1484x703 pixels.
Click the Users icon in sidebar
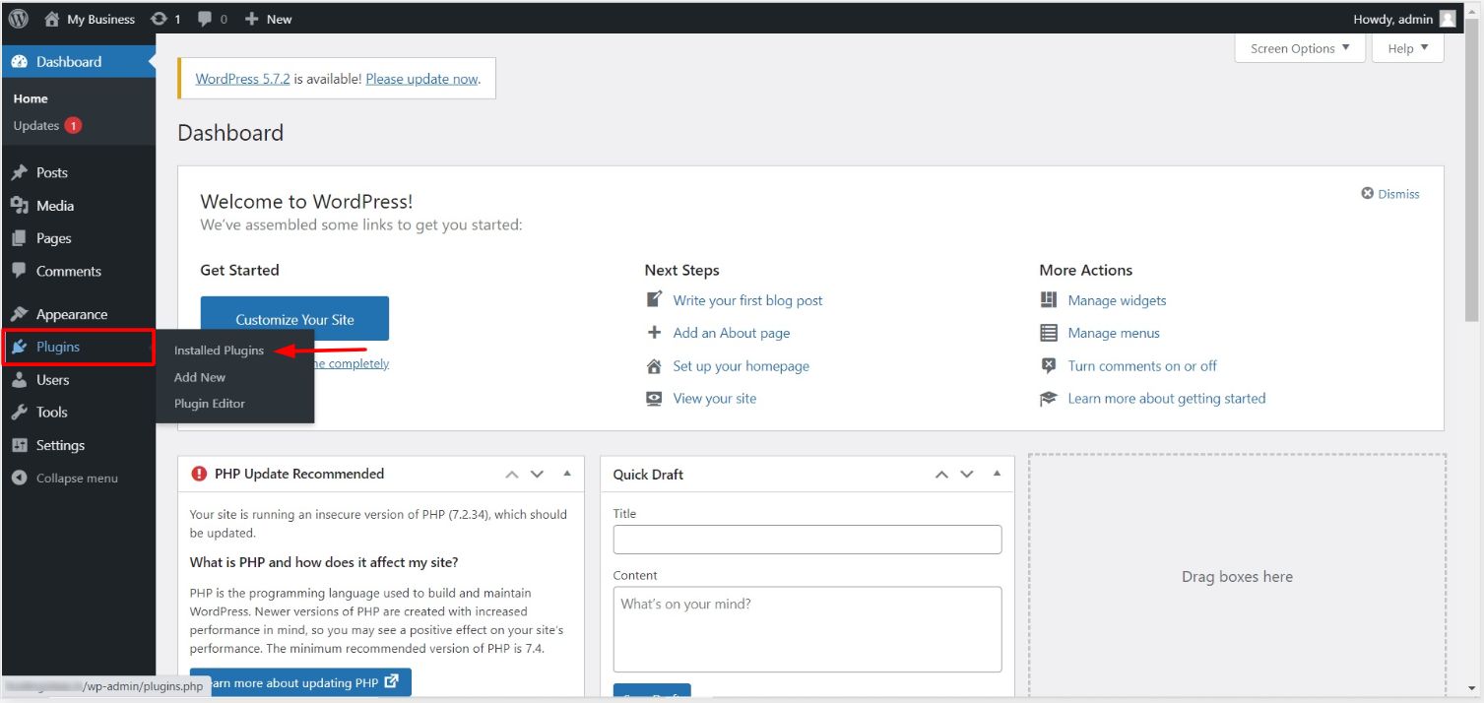click(20, 380)
